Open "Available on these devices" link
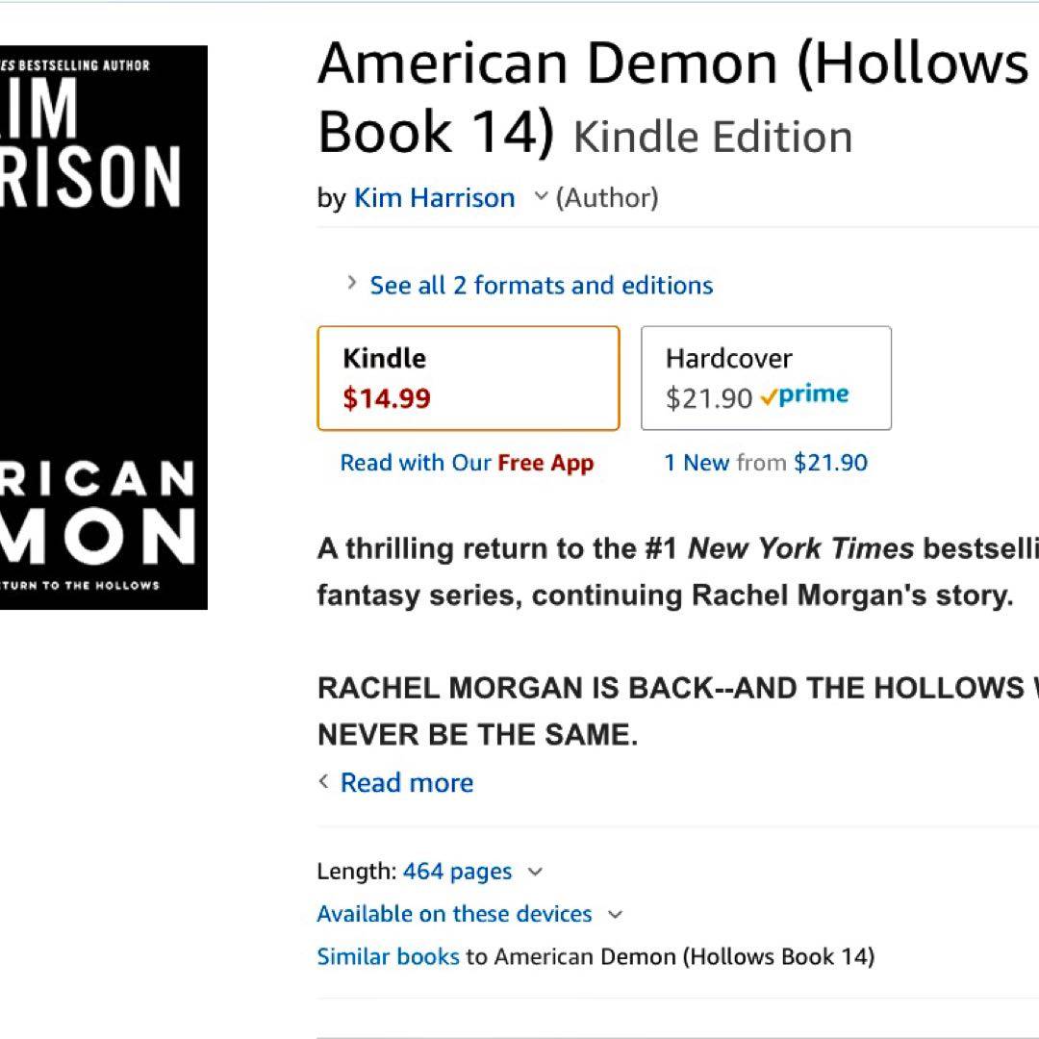Screen dimensions: 1039x1039 click(x=454, y=914)
